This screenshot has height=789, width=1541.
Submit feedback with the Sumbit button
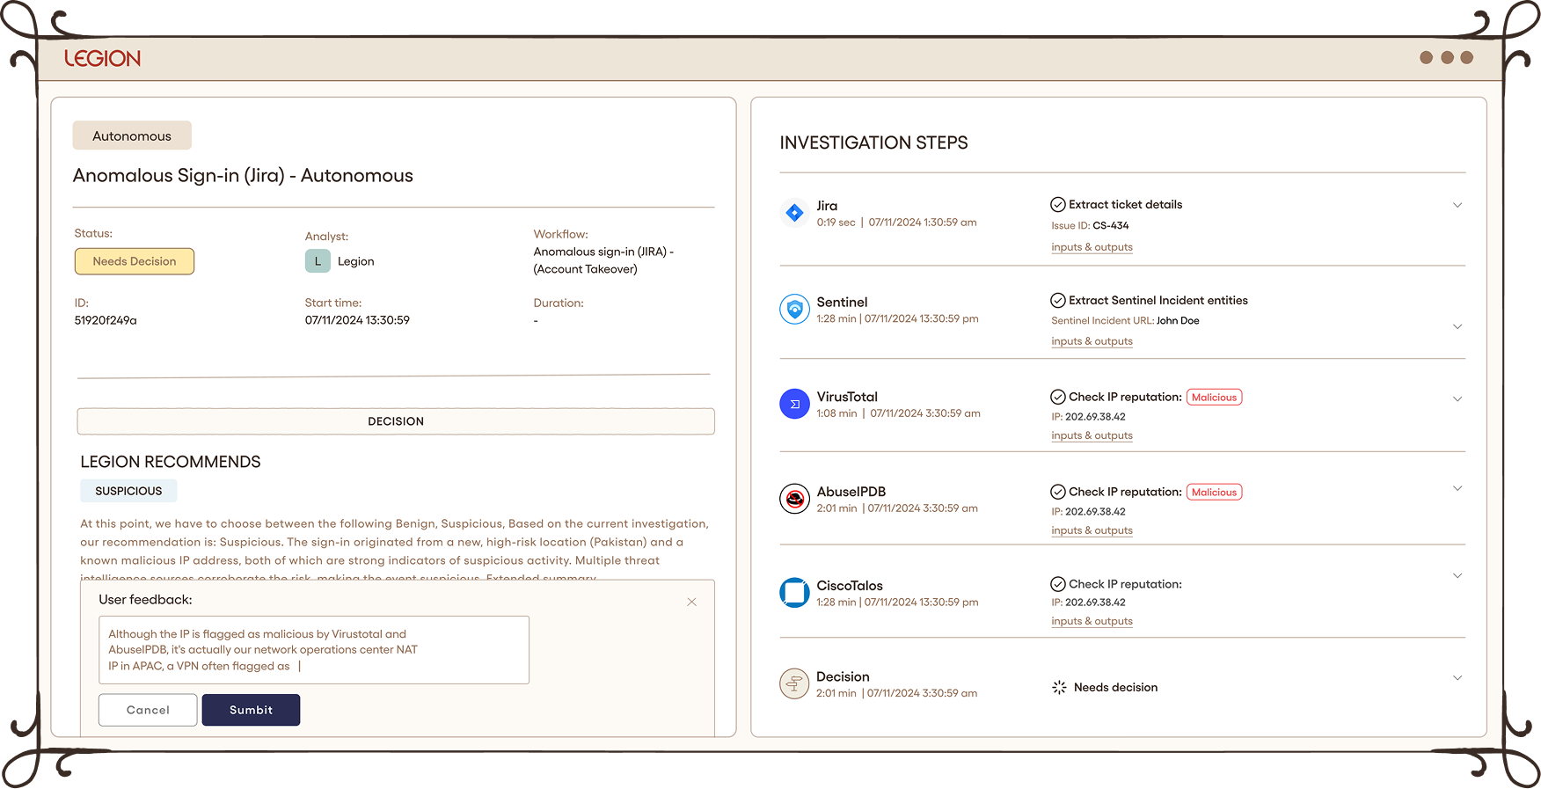click(x=251, y=710)
